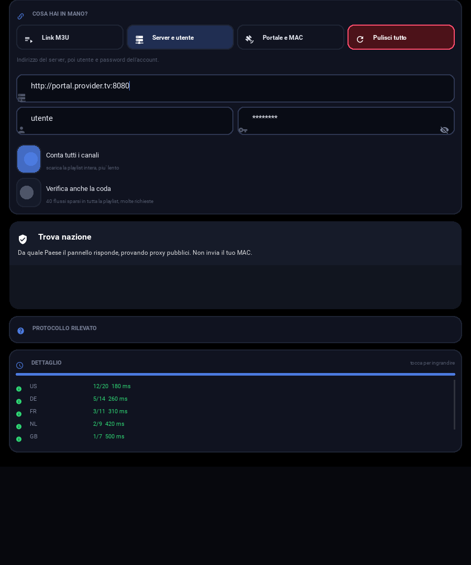Image resolution: width=471 pixels, height=565 pixels.
Task: Expand the DETTAGLIO panel header
Action: coord(235,363)
